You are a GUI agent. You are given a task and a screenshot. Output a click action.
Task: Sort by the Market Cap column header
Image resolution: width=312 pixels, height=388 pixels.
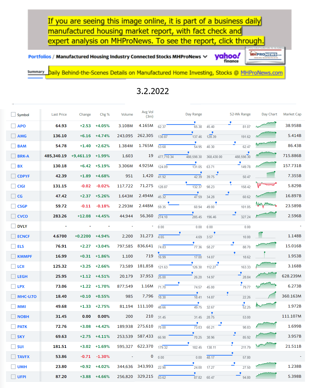click(x=292, y=114)
